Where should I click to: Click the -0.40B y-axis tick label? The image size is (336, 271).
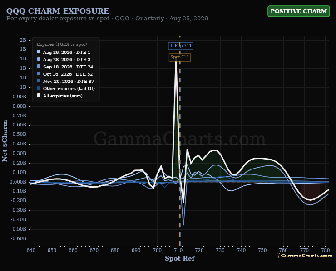19,219
